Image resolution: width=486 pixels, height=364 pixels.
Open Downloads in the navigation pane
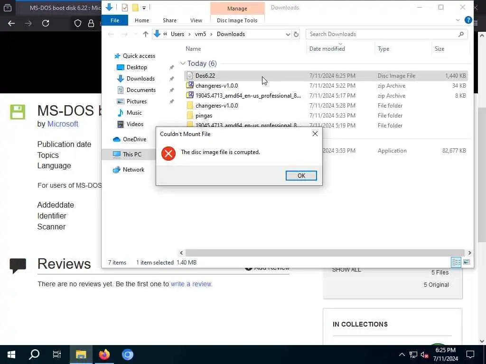point(140,79)
